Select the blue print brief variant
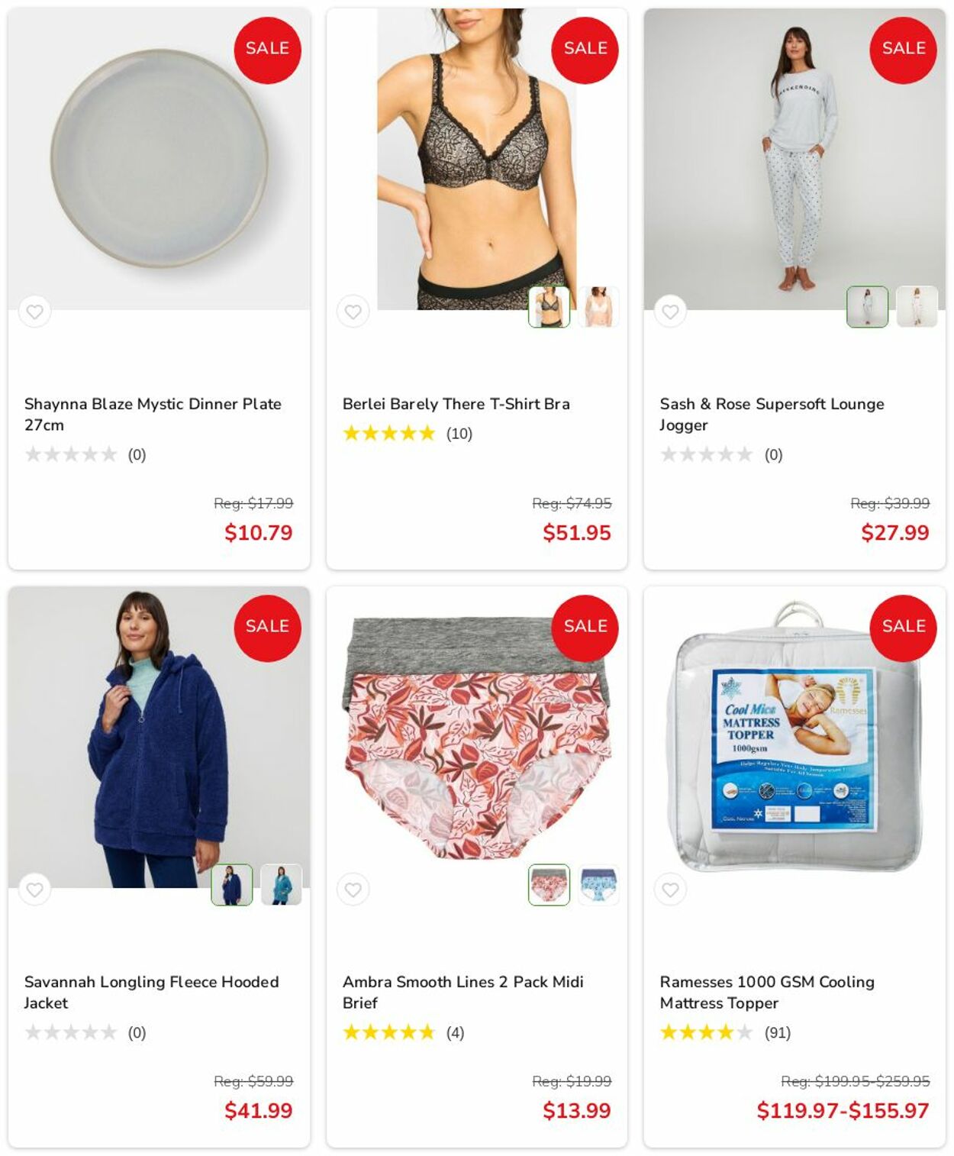954x1156 pixels. [x=598, y=885]
